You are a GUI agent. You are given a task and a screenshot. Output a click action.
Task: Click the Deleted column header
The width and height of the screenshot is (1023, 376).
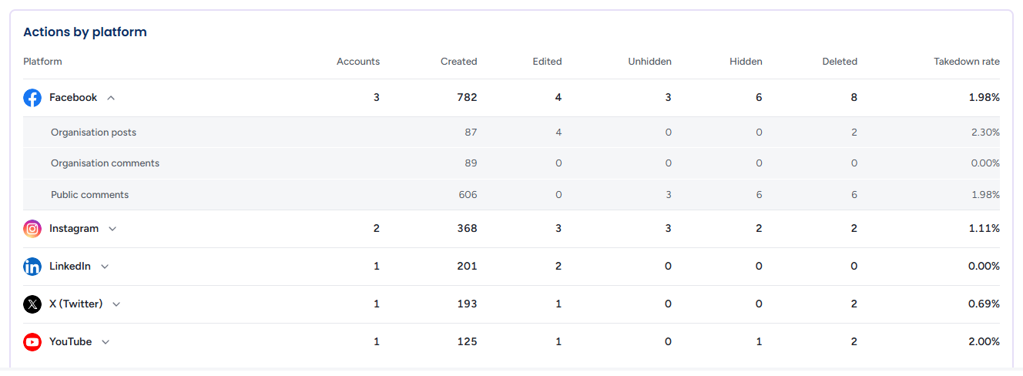point(840,62)
